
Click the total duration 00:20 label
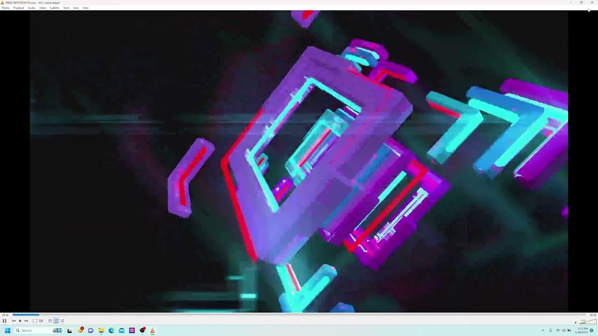(x=593, y=315)
